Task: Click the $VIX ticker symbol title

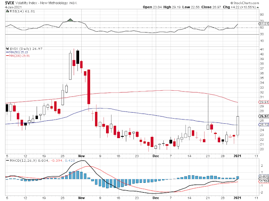Action: 10,3
